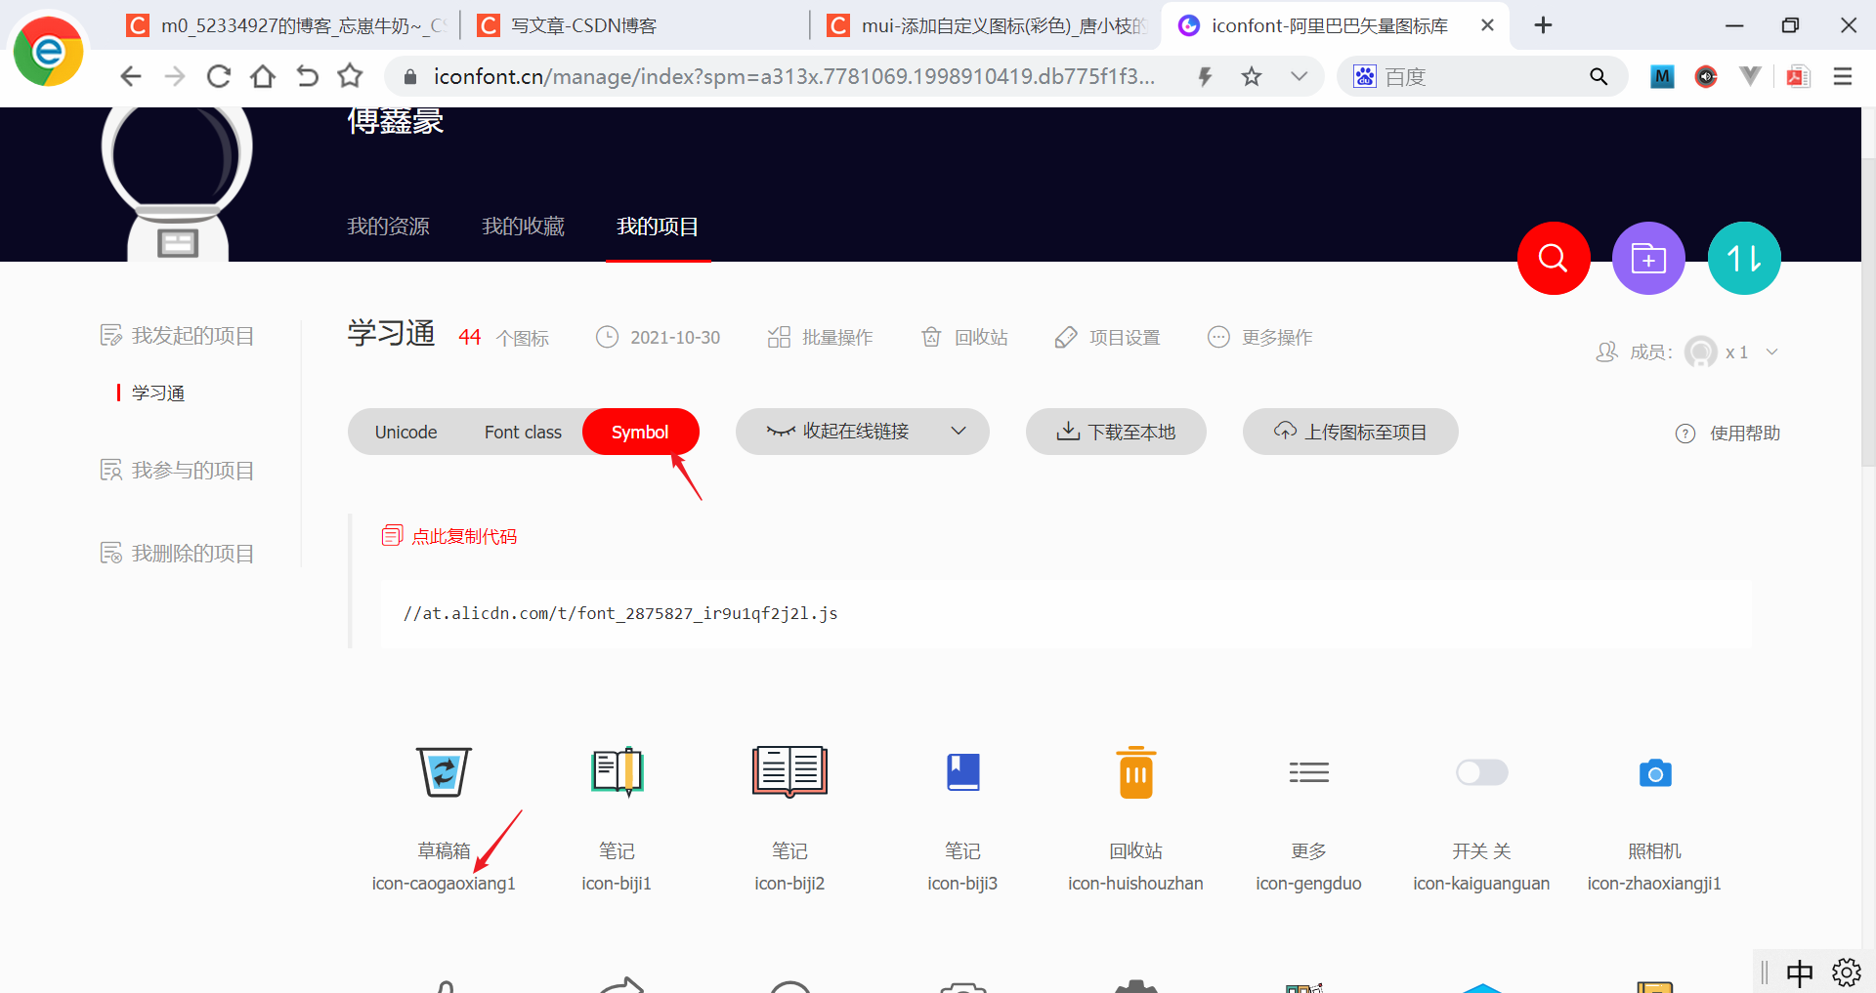Switch to the 我的收藏 tab
The width and height of the screenshot is (1876, 993).
pyautogui.click(x=523, y=227)
